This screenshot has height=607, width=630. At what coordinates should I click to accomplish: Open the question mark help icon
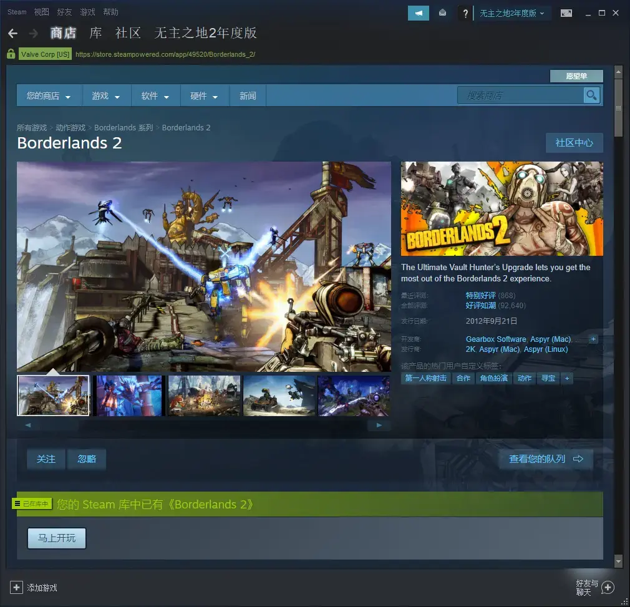click(x=465, y=13)
